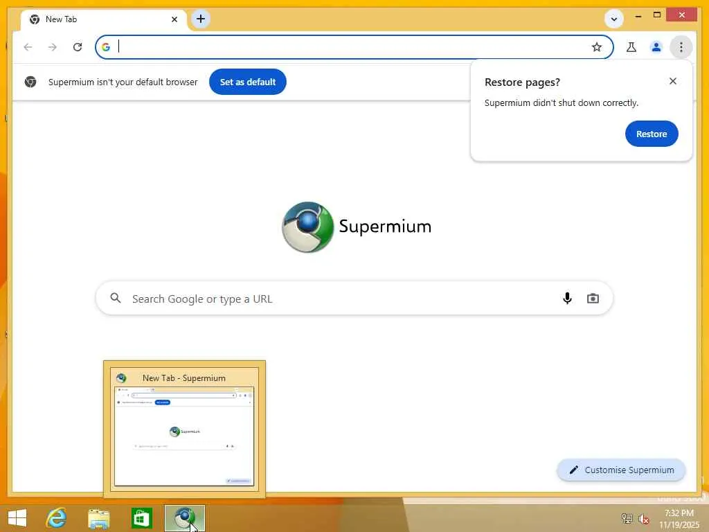
Task: Select the New Tab tab
Action: tap(104, 19)
